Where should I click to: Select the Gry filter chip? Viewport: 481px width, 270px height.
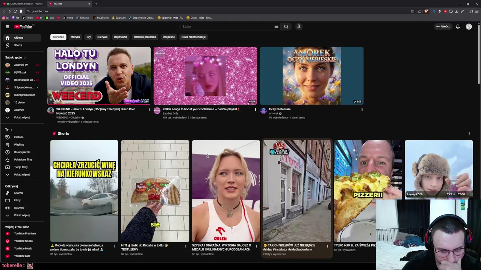pyautogui.click(x=89, y=37)
